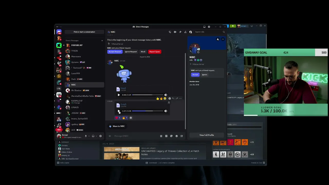Play the 2.mp3 audio
The width and height of the screenshot is (329, 185).
tap(119, 111)
